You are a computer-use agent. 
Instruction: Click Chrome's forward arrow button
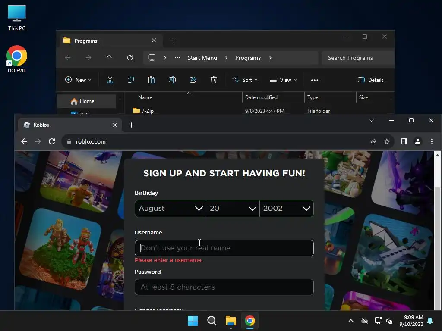coord(38,141)
